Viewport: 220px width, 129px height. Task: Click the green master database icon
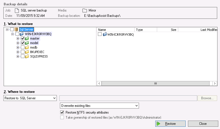point(27,38)
